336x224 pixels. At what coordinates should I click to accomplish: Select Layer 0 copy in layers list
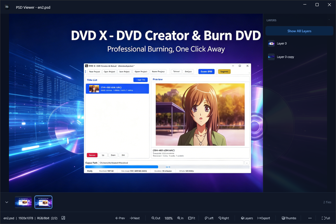click(x=299, y=57)
